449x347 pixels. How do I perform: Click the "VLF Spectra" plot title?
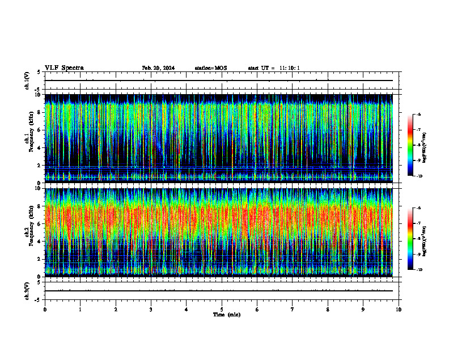point(64,68)
